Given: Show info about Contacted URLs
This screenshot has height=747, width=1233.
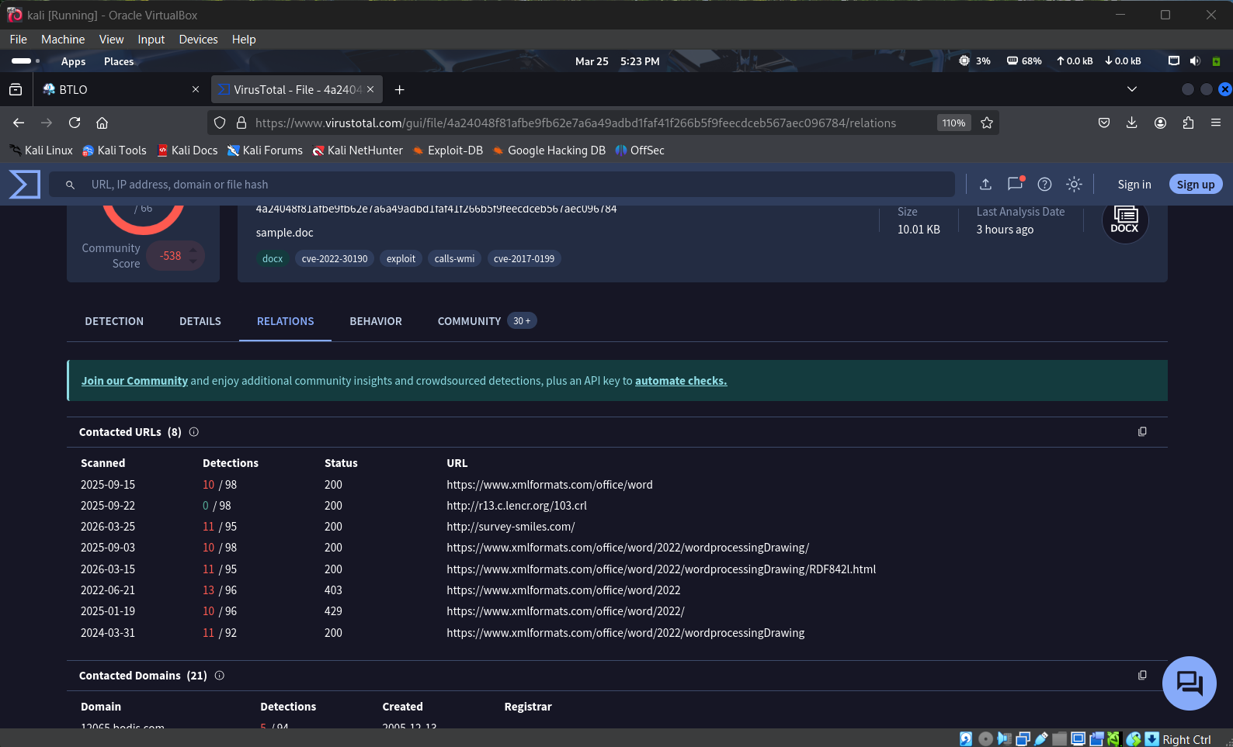Looking at the screenshot, I should pos(194,432).
